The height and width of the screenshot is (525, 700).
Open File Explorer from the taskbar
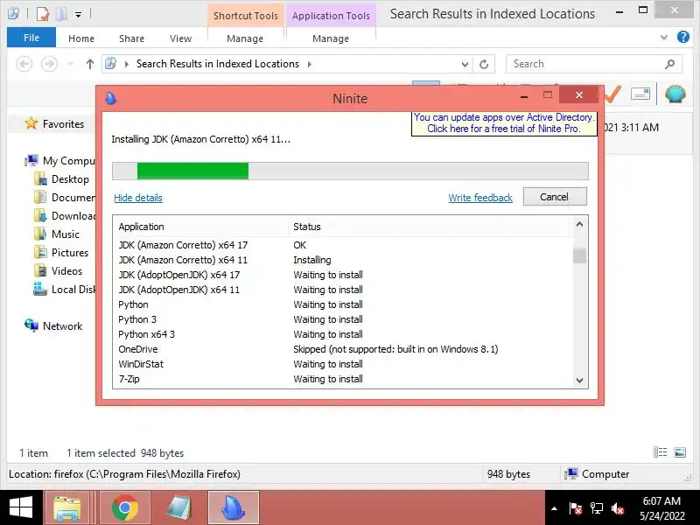(x=67, y=508)
